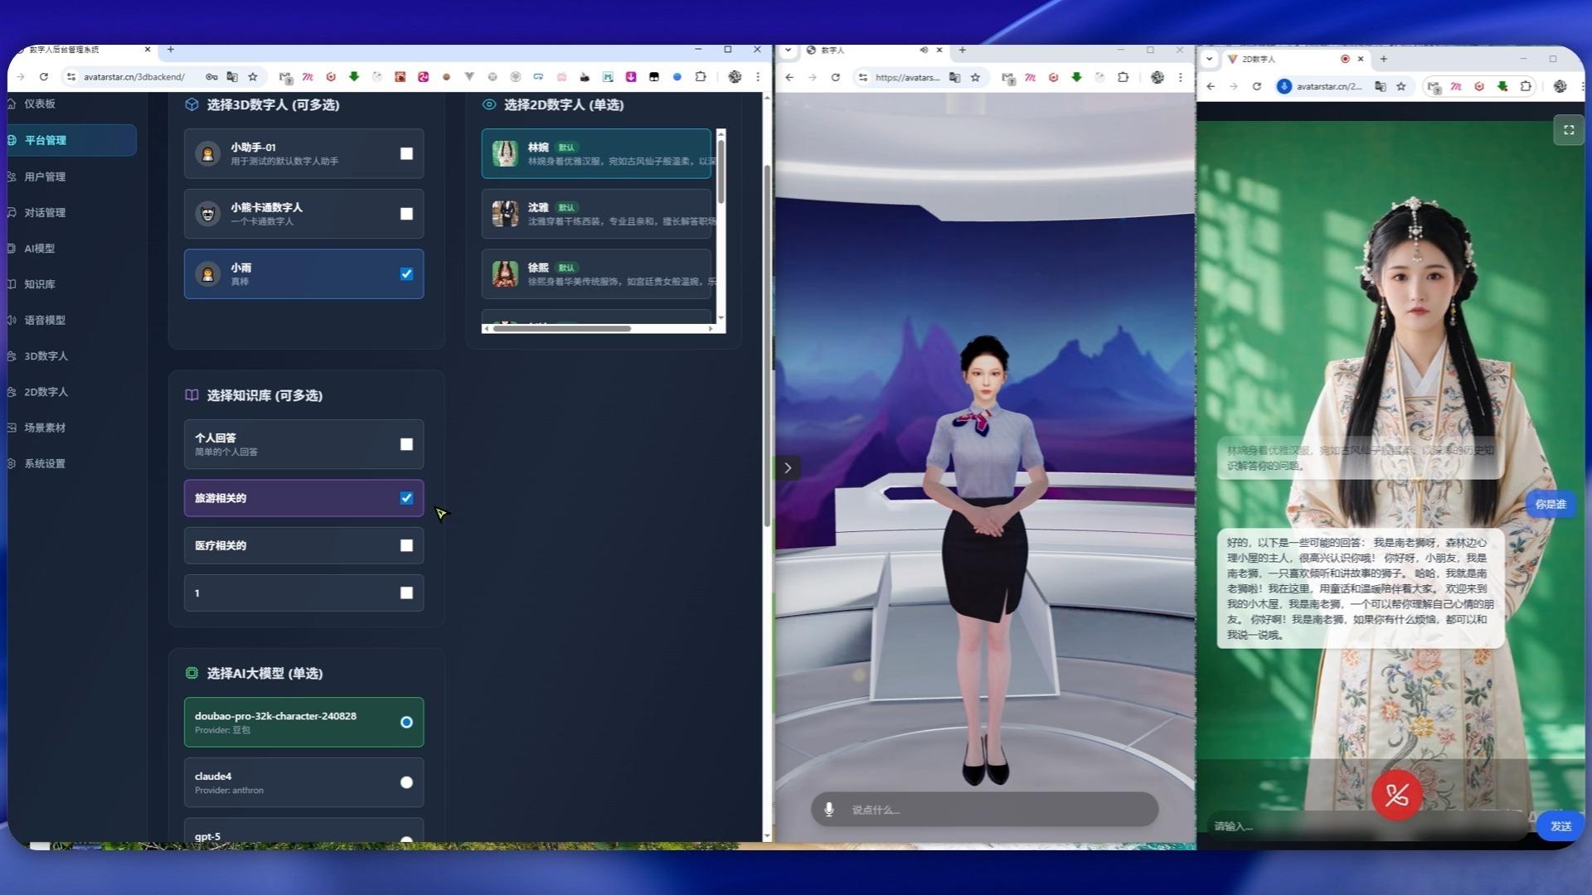Open the extensions puzzle icon in admin window
This screenshot has height=895, width=1592.
(701, 77)
